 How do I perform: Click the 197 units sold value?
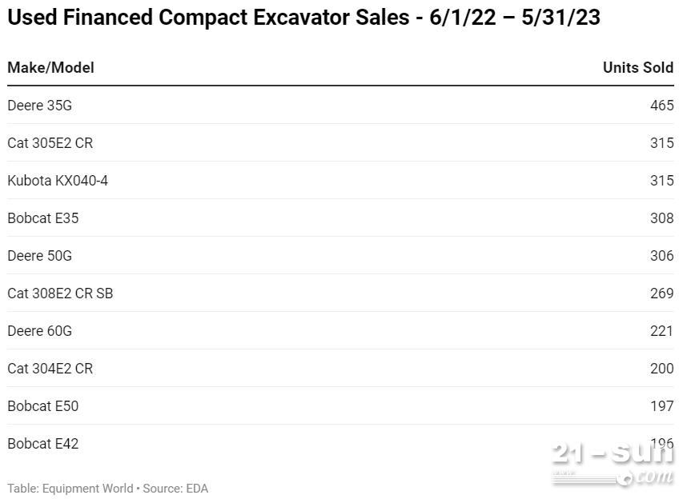coord(661,406)
